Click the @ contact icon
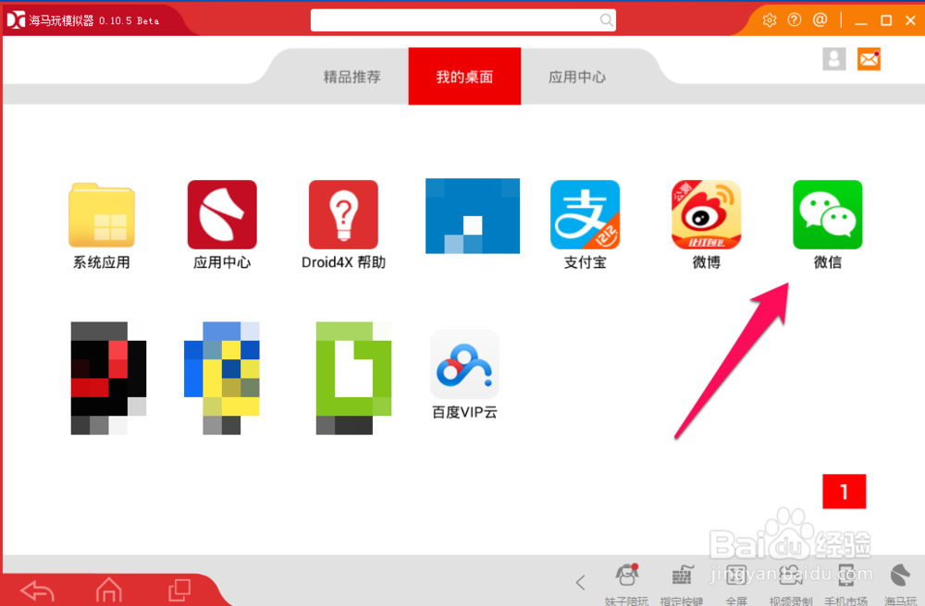The image size is (925, 606). [820, 20]
